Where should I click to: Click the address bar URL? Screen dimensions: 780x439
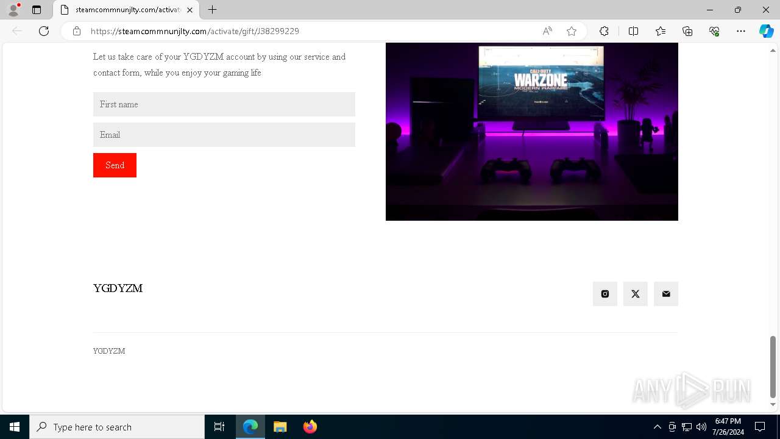coord(195,31)
